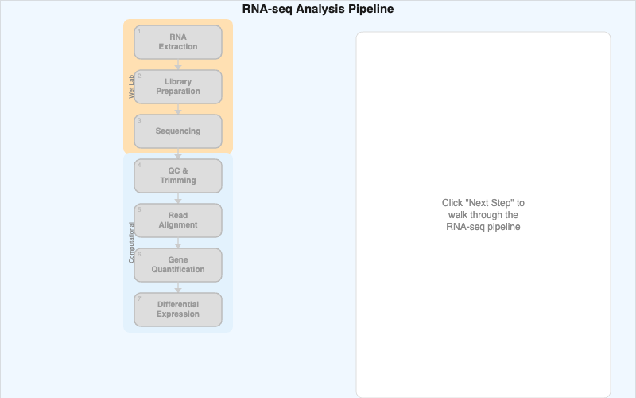
Task: Select the Differential Expression step
Action: (178, 310)
